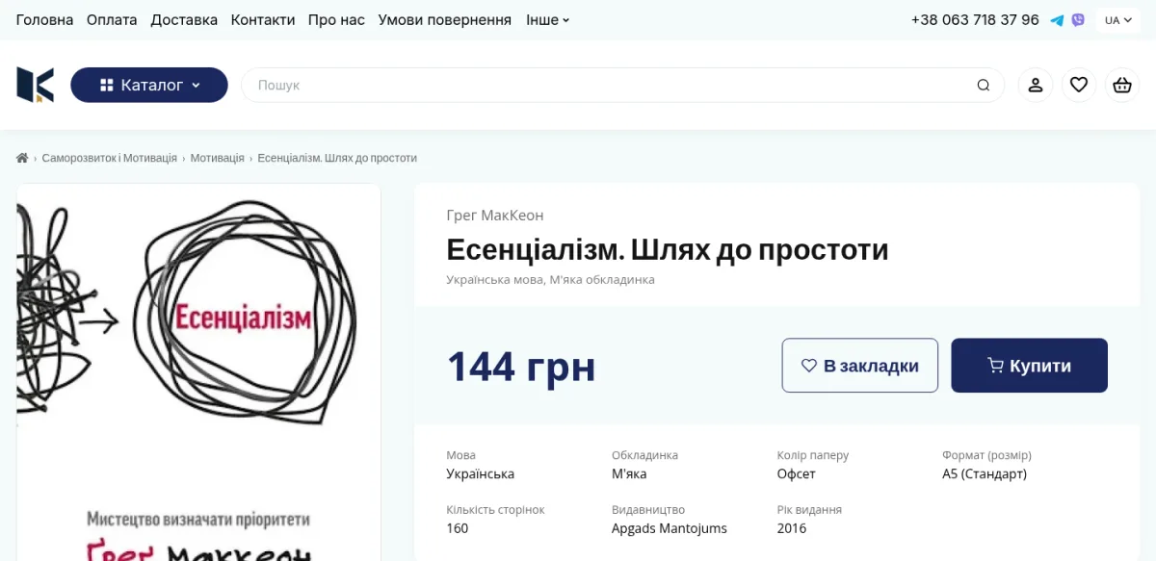Click Українська мова, М'яка обкладинка subtitle
This screenshot has height=561, width=1156.
(551, 280)
